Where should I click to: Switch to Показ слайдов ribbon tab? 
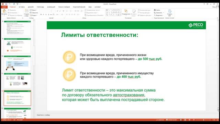[64, 7]
